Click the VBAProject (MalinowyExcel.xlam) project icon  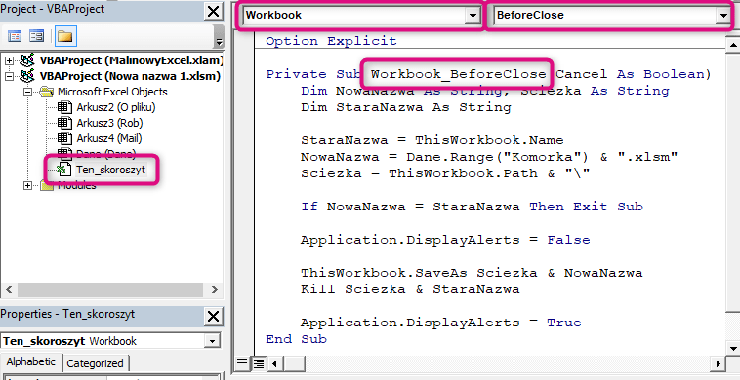tap(28, 60)
